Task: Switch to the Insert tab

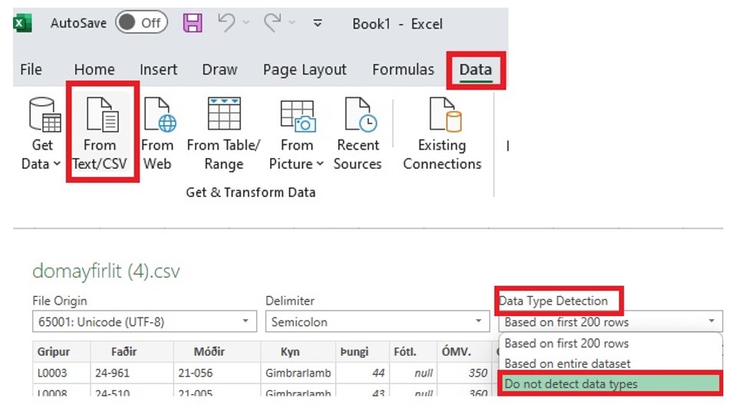Action: coord(158,69)
